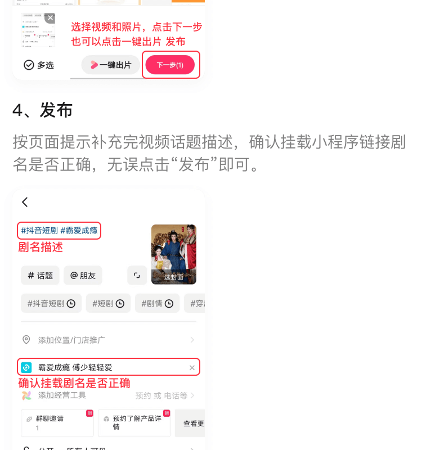Choose the 群聊邀请 card
Viewport: 422px width, 450px height.
(57, 423)
